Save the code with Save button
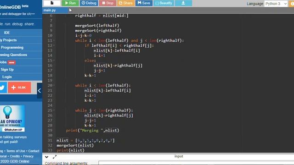The width and height of the screenshot is (294, 165). [144, 3]
